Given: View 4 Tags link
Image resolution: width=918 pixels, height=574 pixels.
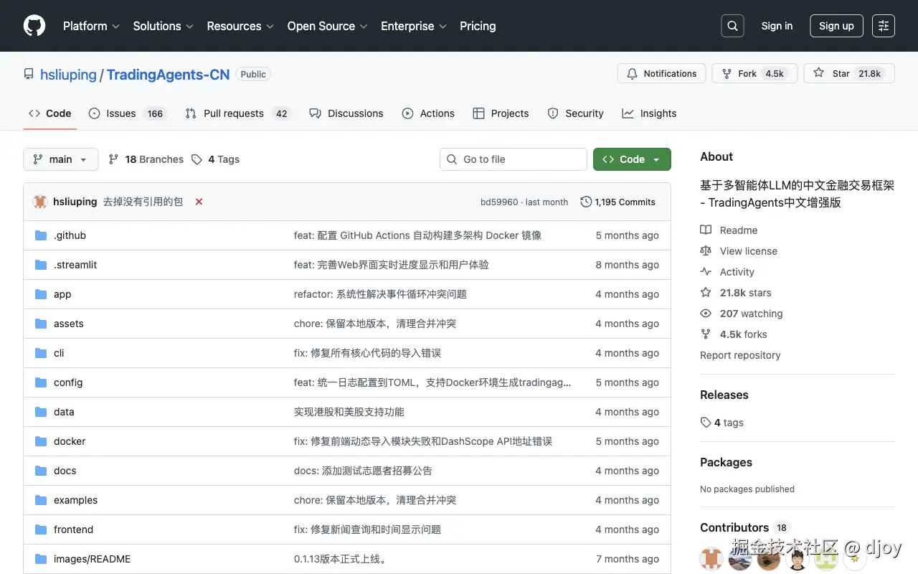Looking at the screenshot, I should pos(216,159).
